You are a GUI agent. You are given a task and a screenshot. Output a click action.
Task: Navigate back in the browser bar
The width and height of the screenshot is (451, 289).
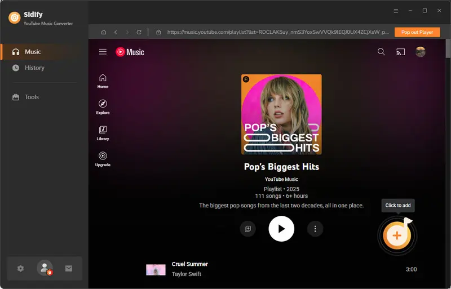pyautogui.click(x=116, y=32)
